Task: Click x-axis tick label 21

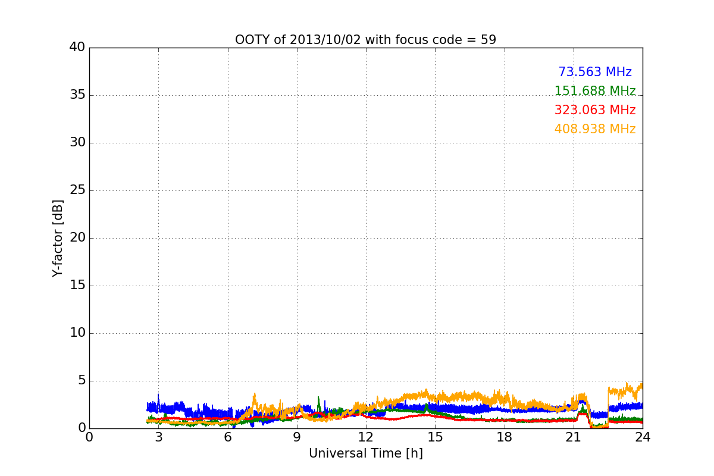Action: 574,437
